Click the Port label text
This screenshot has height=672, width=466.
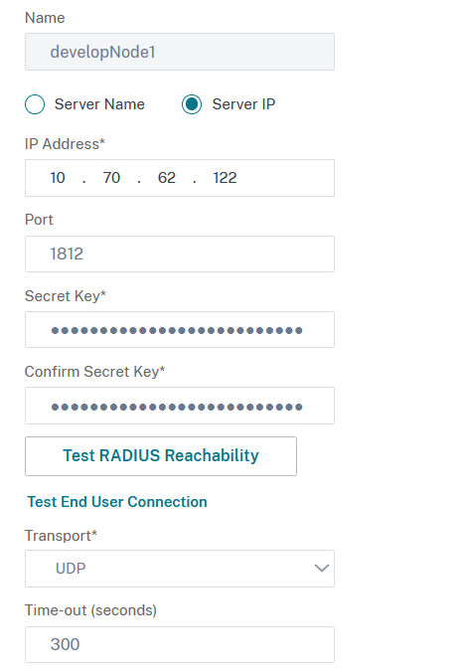tap(39, 220)
